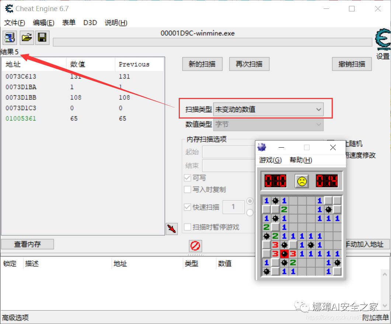391x324 pixels.
Task: Click the 设置 label under logo
Action: 383,56
